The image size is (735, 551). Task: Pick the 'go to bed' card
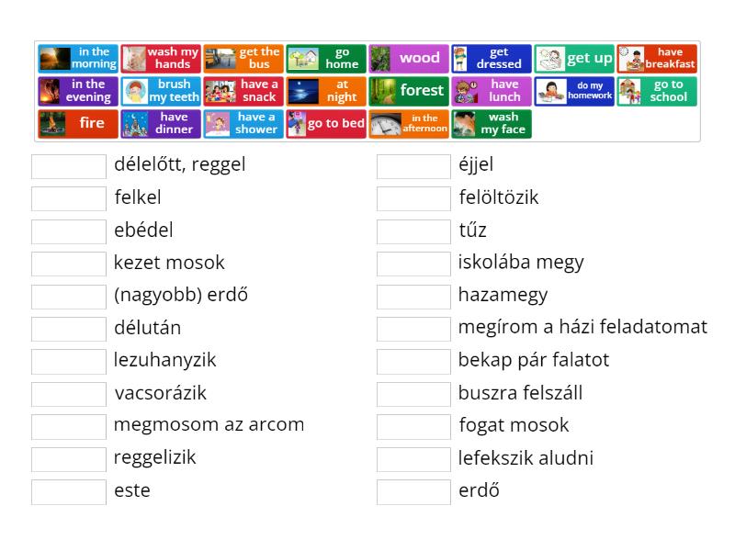pos(326,124)
